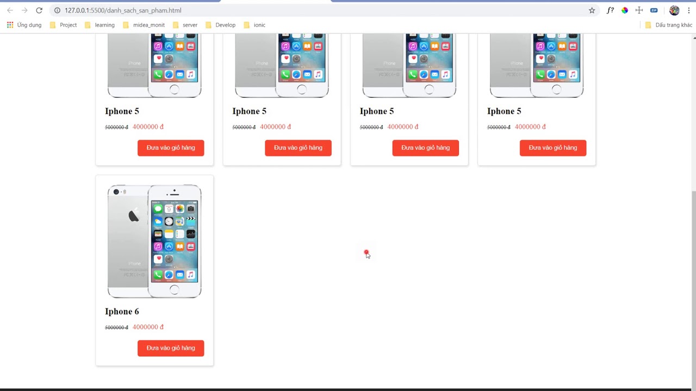Add the rightmost Iphone 5 to cart
Image resolution: width=696 pixels, height=391 pixels.
553,148
